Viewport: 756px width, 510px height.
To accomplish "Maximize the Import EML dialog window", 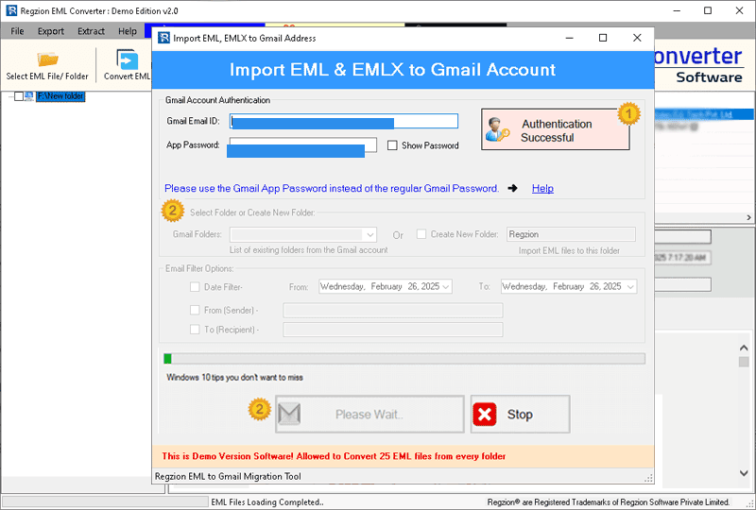I will tap(603, 38).
